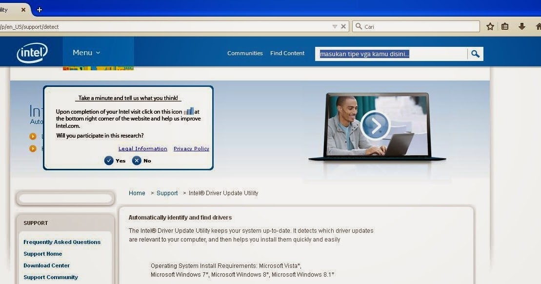Play the laptop video thumbnail
Screen dimensions: 541x284
376,125
